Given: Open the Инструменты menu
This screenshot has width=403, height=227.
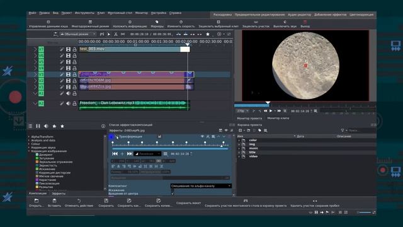Looking at the screenshot, I should coord(84,13).
